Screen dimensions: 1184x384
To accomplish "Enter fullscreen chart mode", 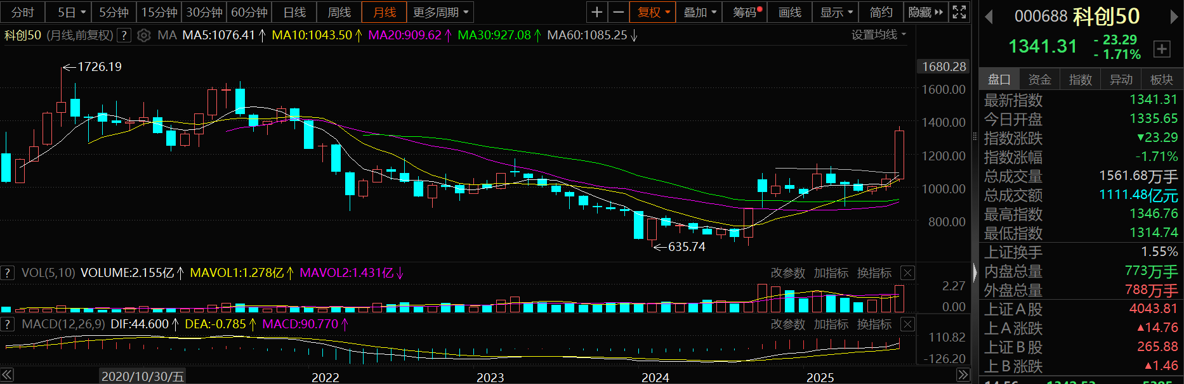I will 959,12.
